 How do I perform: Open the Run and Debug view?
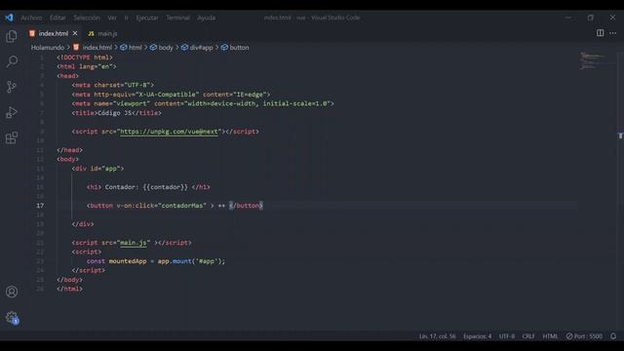pos(12,113)
